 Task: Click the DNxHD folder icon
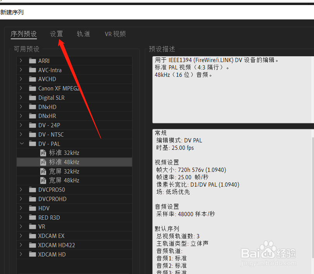point(33,107)
